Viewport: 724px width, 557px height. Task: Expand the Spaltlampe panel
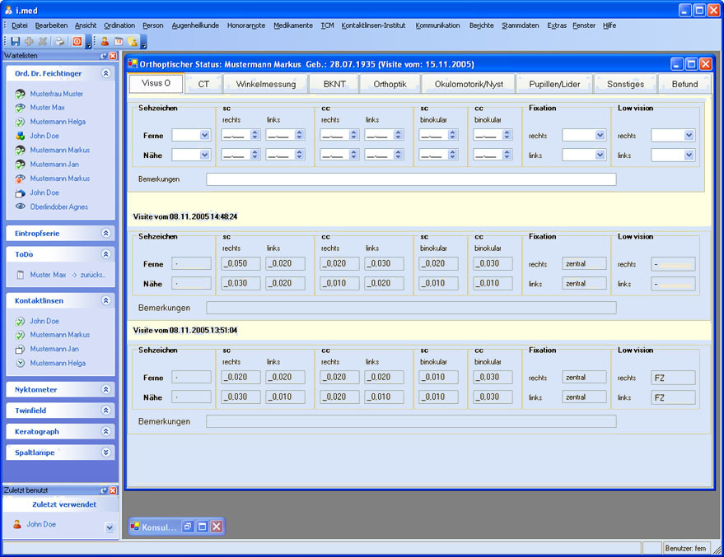pyautogui.click(x=105, y=452)
